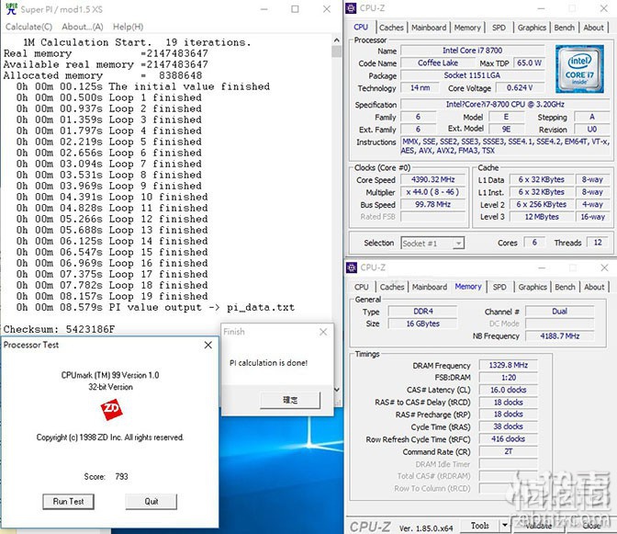Click the Core Speed 4390.32 MHz value
This screenshot has height=534, width=617.
click(432, 179)
